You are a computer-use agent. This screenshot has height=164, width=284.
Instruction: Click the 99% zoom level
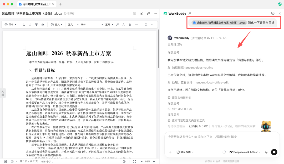click(x=148, y=161)
